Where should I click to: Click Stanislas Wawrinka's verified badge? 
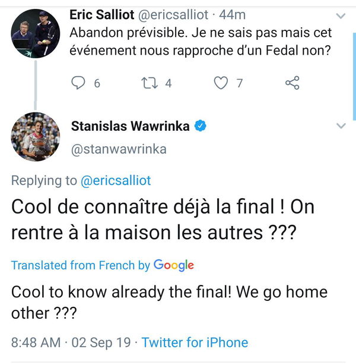[201, 125]
